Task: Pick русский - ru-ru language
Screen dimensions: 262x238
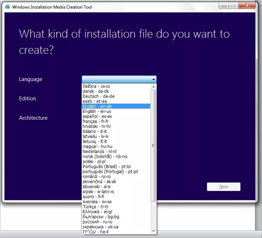Action: (116, 222)
